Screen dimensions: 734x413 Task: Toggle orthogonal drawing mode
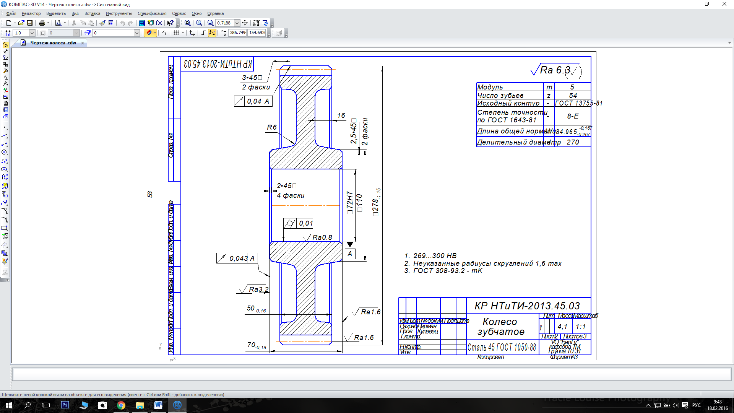(204, 33)
